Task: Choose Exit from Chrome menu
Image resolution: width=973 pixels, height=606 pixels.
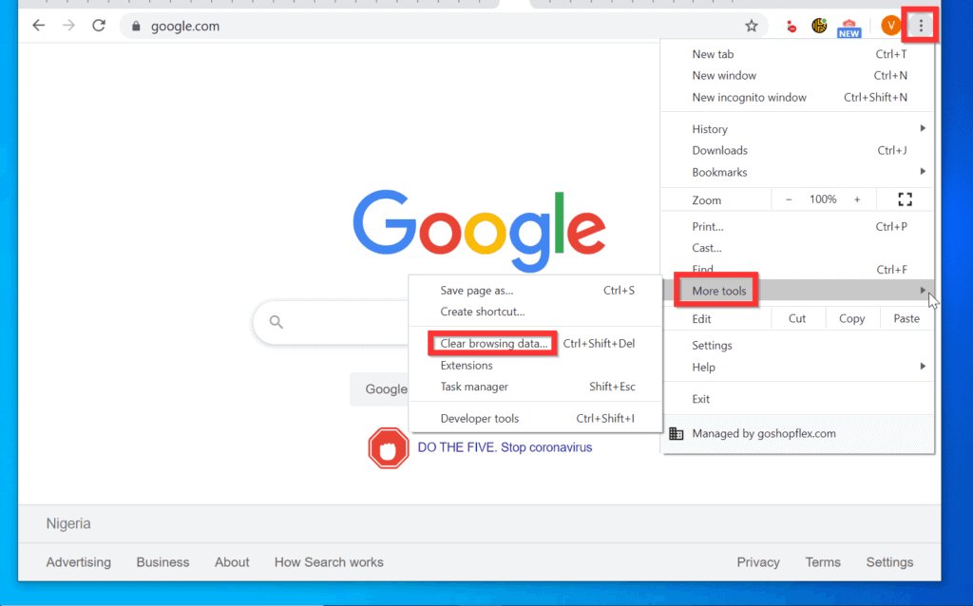Action: [x=797, y=399]
